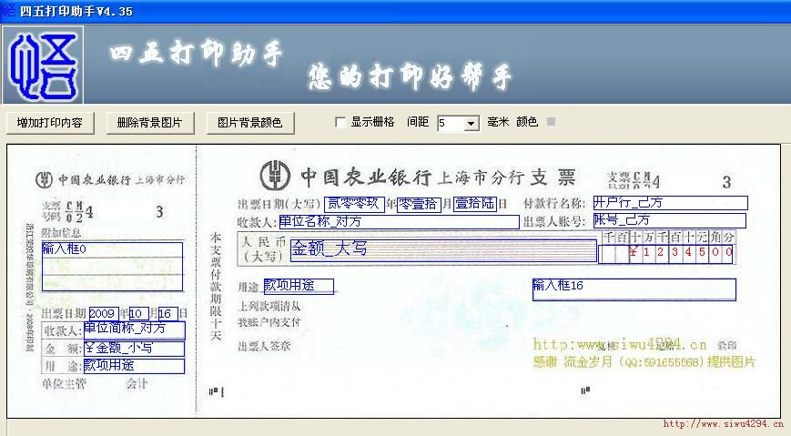Click the 帐号_己方 account field

tap(669, 220)
